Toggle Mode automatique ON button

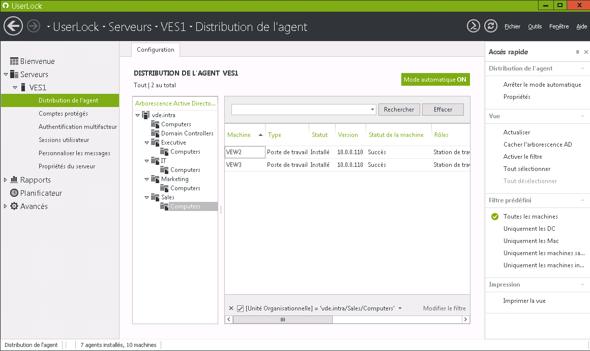435,80
